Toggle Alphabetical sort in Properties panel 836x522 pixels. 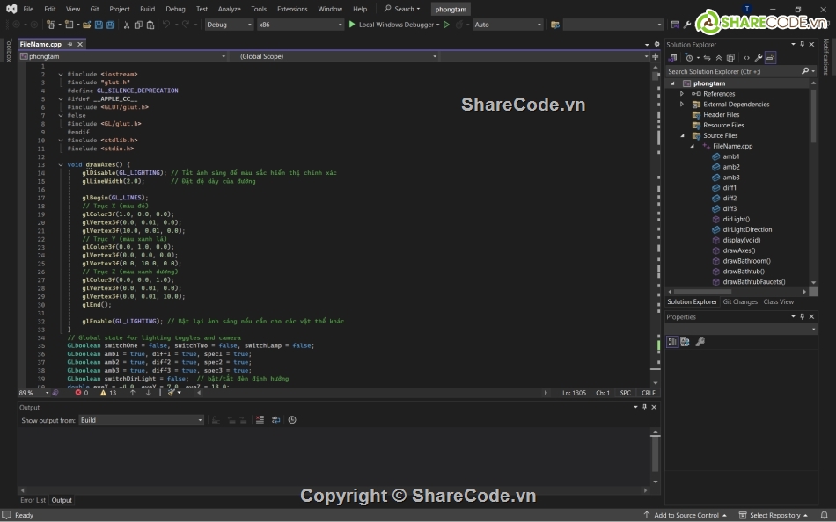pos(686,342)
